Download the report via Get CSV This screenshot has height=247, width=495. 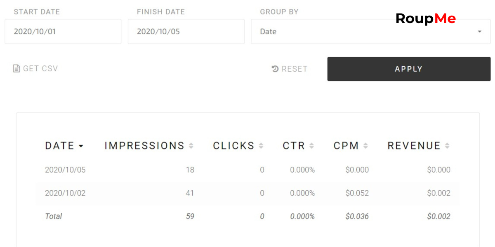tap(35, 69)
